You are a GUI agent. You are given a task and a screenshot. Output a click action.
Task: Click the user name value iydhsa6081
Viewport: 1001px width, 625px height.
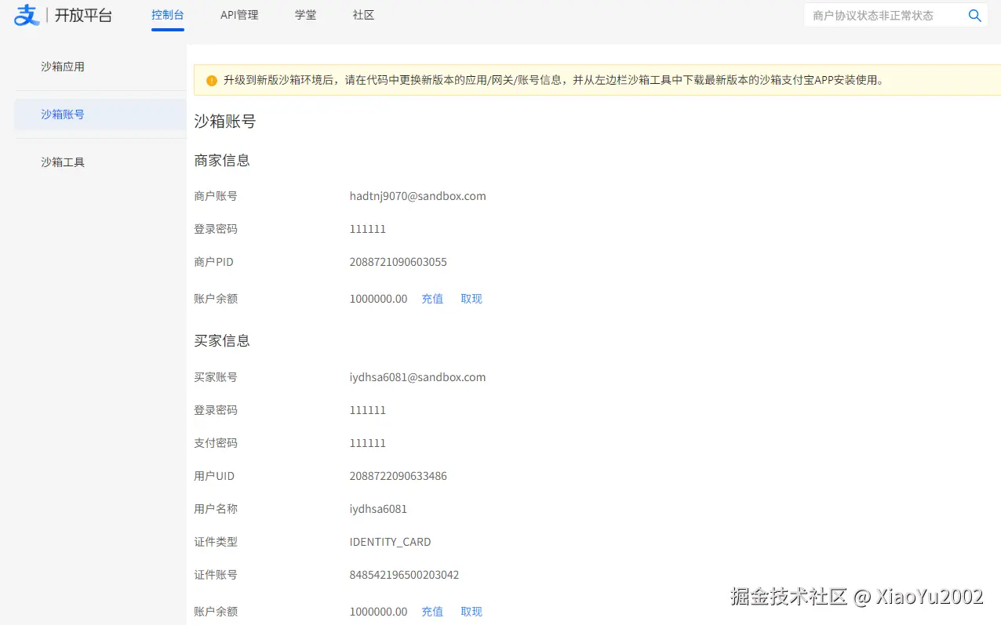(378, 509)
